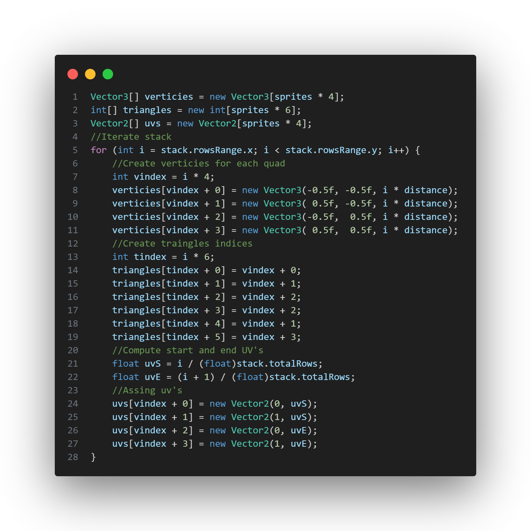Click '//Create verticies for each quad' comment
Viewport: 531px width, 531px height.
pos(199,163)
